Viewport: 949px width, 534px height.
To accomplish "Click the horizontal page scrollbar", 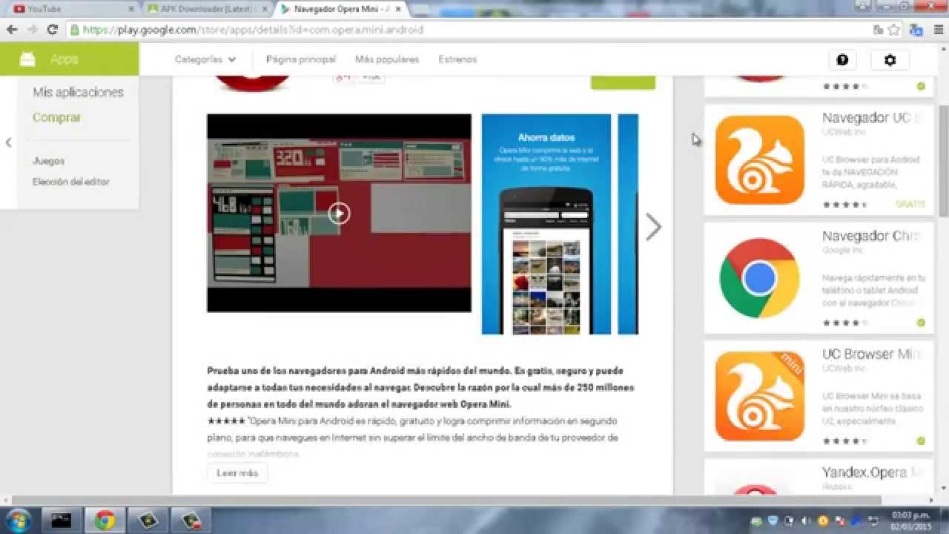I will click(x=445, y=500).
